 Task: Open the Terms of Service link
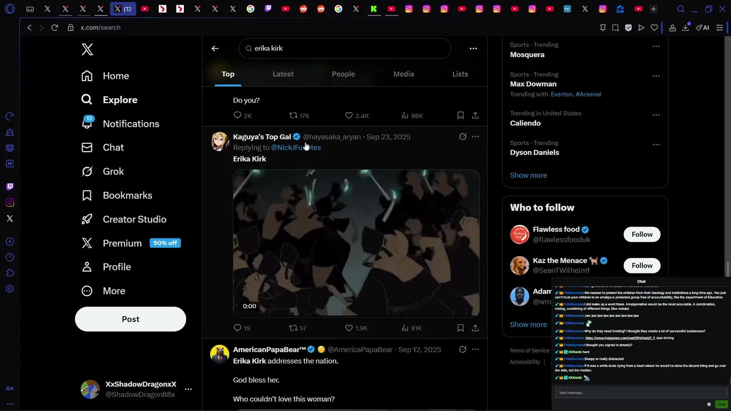pos(529,350)
